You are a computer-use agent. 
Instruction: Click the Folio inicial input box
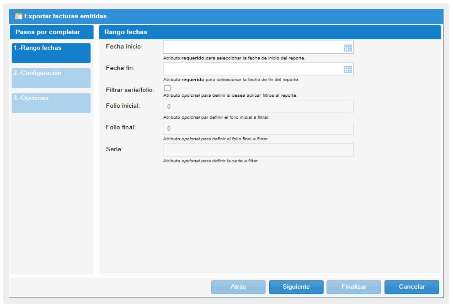click(x=258, y=106)
